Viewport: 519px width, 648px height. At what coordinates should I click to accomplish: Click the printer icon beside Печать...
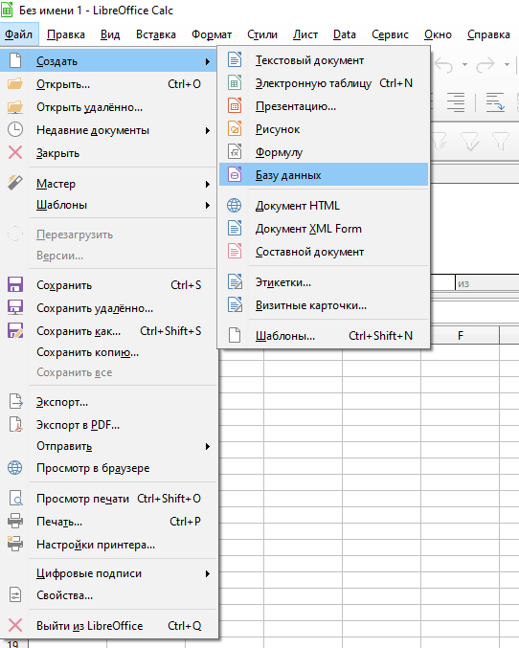(15, 521)
